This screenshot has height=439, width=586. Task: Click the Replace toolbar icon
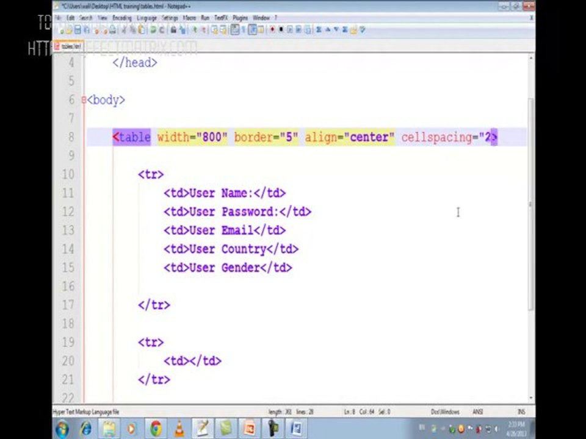[182, 30]
